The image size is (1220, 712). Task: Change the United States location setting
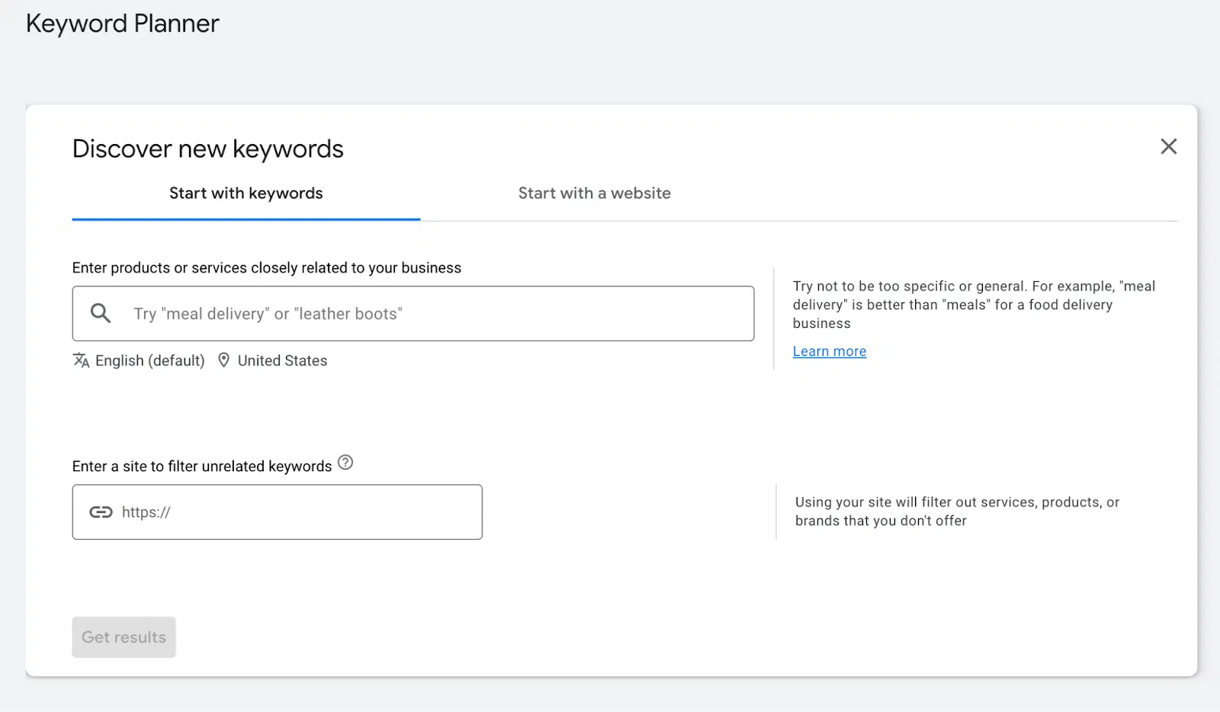tap(282, 361)
